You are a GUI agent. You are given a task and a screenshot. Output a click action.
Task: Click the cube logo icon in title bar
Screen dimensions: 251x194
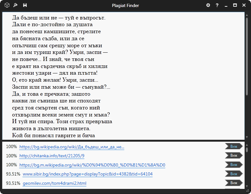pos(7,5)
